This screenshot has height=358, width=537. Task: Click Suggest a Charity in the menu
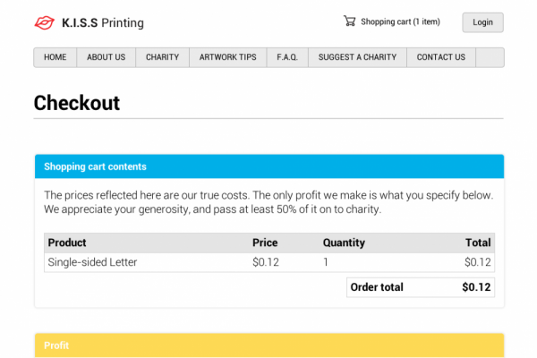pos(357,57)
